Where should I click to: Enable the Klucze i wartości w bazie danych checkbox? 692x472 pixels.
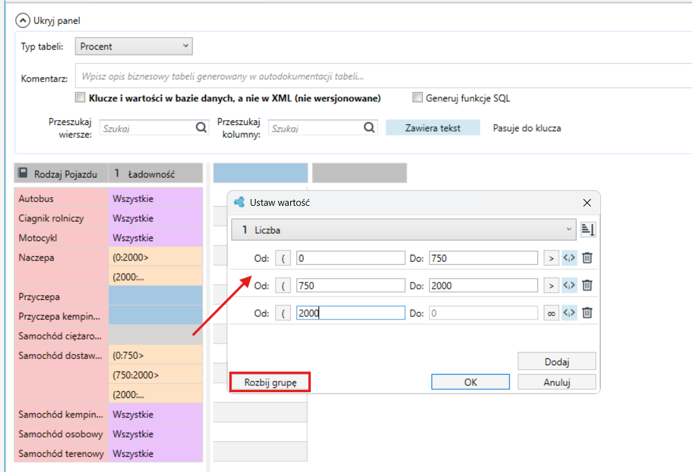tap(80, 97)
